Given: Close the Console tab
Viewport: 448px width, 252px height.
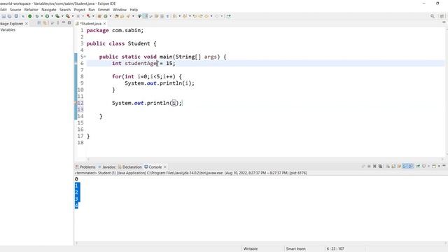Looking at the screenshot, I should tap(165, 167).
